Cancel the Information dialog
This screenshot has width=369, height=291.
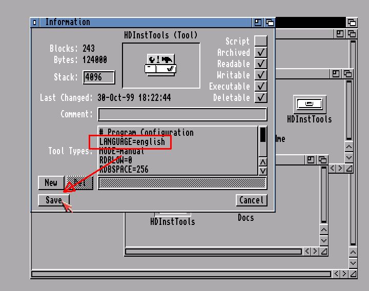252,200
